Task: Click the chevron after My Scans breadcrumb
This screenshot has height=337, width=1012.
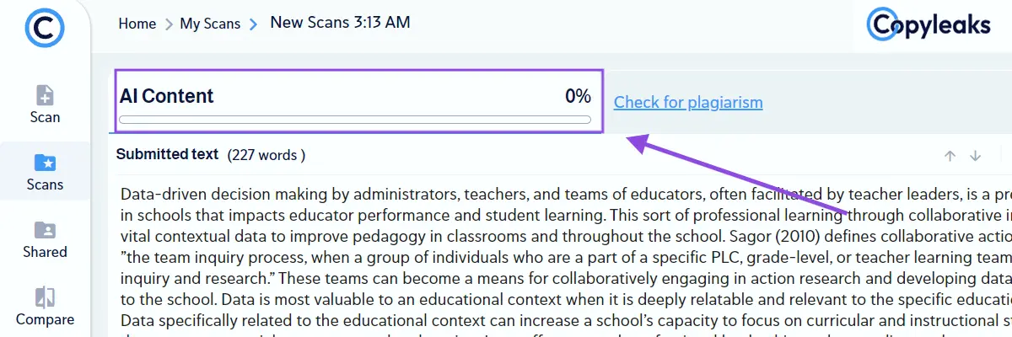Action: click(253, 24)
